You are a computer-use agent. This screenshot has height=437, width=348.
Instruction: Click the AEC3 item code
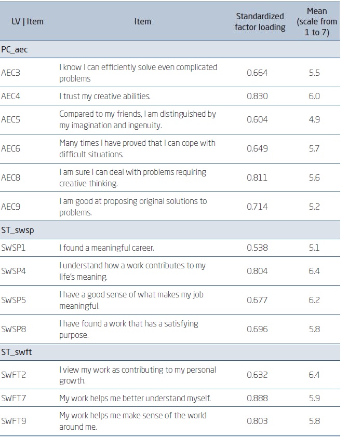point(11,73)
